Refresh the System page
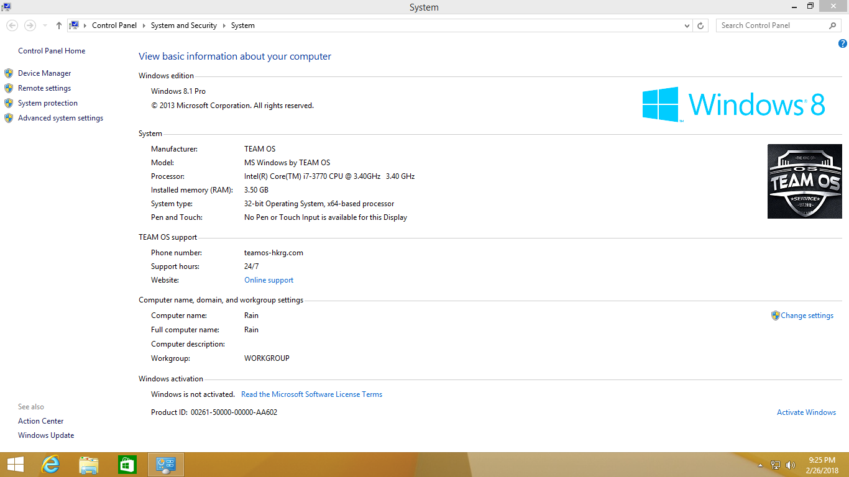 [x=700, y=25]
